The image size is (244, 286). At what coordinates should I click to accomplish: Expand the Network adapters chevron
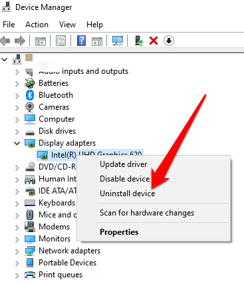(17, 251)
